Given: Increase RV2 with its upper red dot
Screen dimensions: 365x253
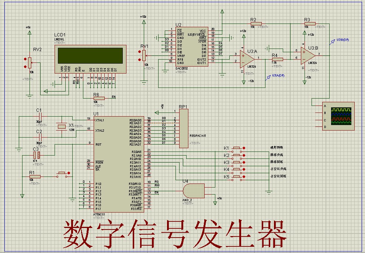Looking at the screenshot, I should [25, 59].
